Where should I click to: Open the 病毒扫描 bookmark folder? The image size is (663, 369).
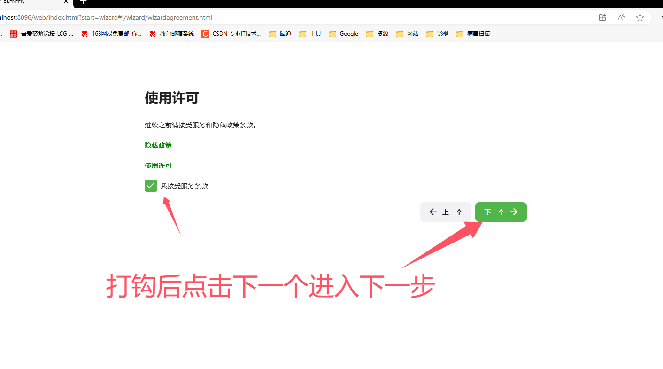(473, 34)
